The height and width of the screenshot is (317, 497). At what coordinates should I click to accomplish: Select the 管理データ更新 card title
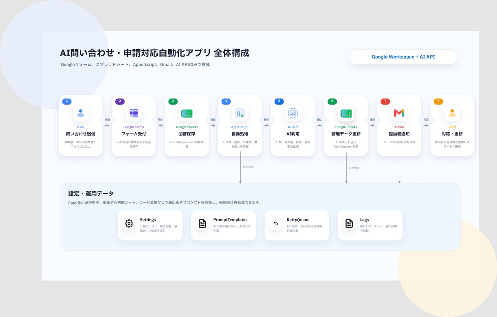pos(346,134)
